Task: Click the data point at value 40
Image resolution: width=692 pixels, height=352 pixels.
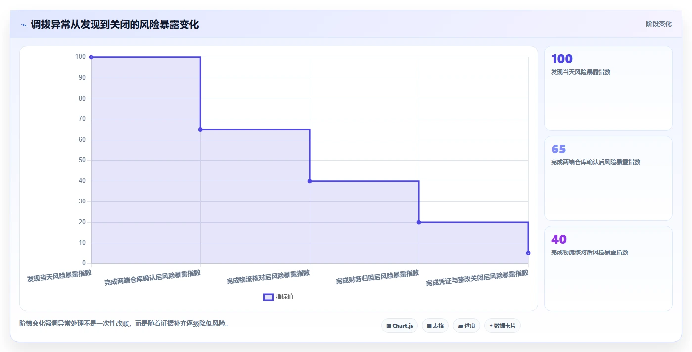Action: tap(310, 181)
